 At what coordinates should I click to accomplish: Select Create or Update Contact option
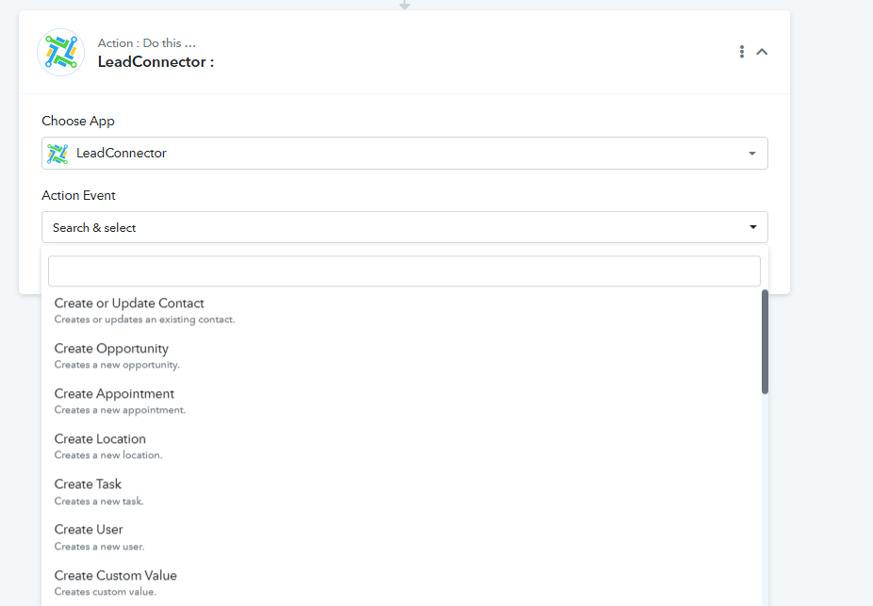click(x=401, y=310)
